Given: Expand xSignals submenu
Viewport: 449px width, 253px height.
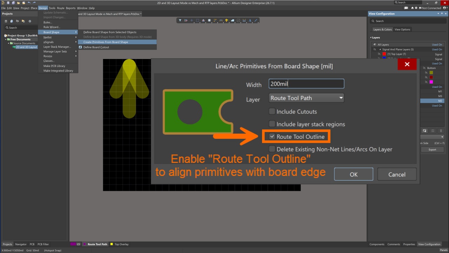Looking at the screenshot, I should [x=76, y=42].
